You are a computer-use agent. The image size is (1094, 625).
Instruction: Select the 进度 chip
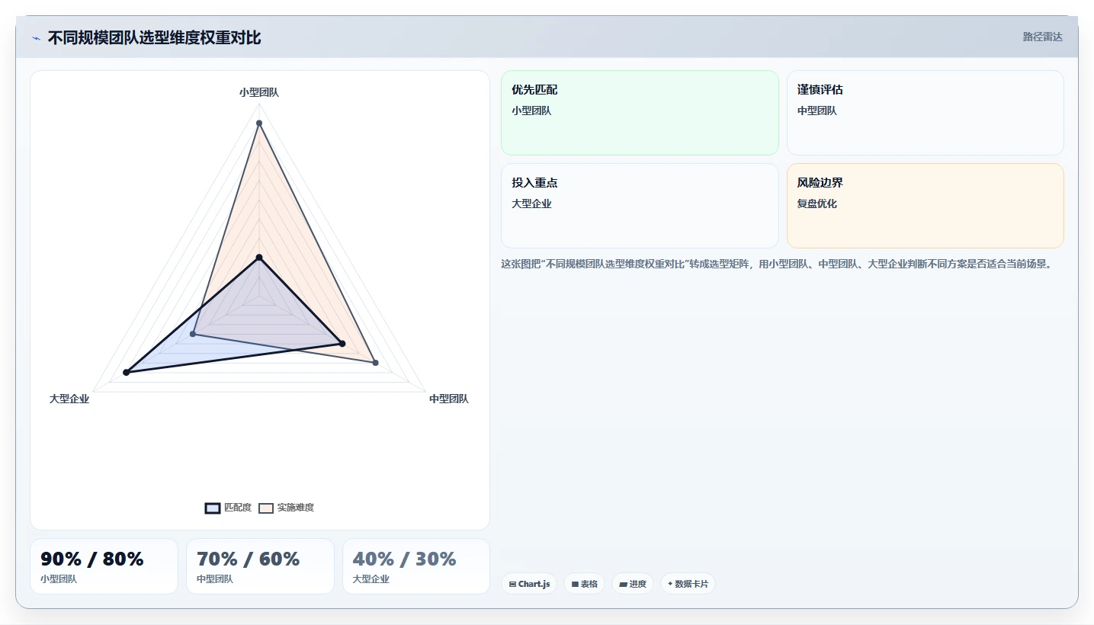633,584
